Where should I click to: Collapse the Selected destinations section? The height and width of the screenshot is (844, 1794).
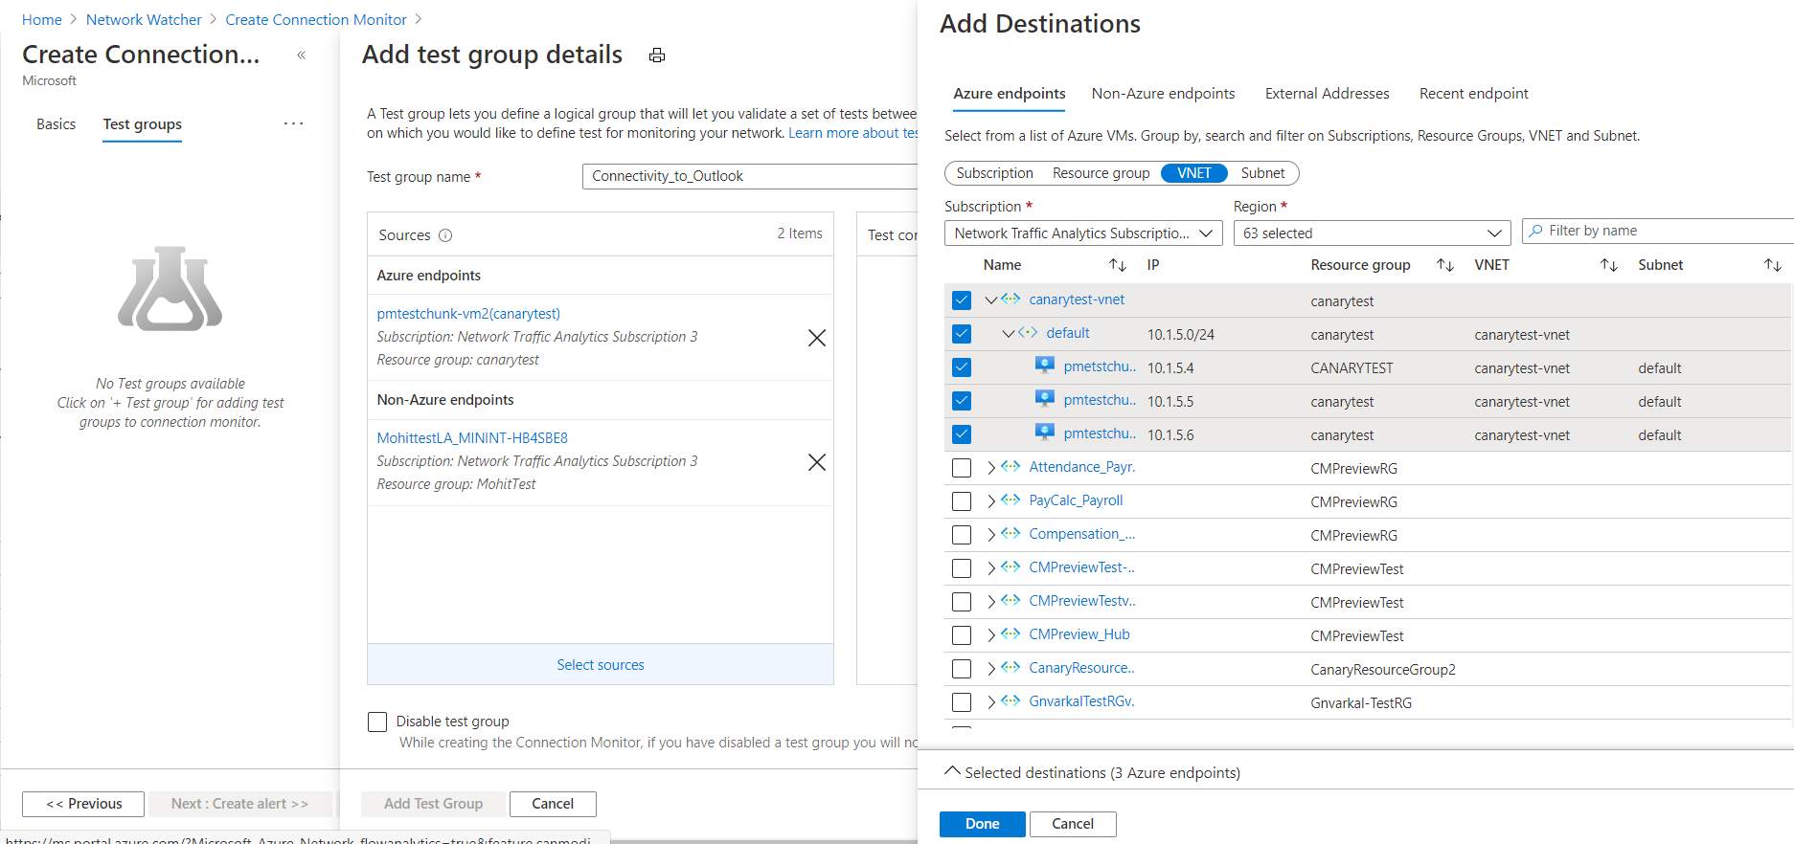952,771
